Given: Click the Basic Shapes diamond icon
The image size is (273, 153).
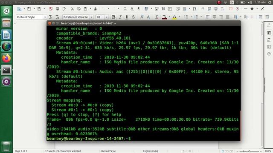Looking at the screenshot, I should (x=252, y=9).
